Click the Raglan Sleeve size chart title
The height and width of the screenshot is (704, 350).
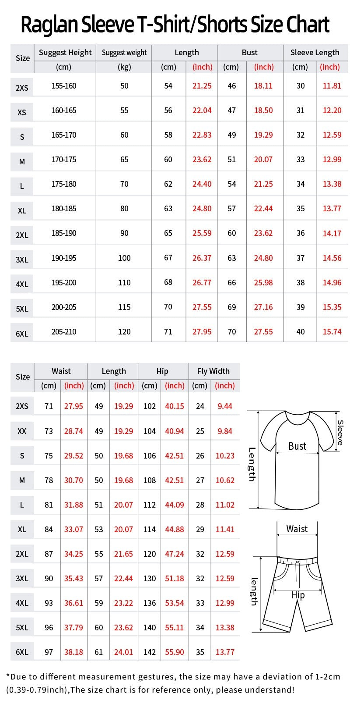(175, 25)
